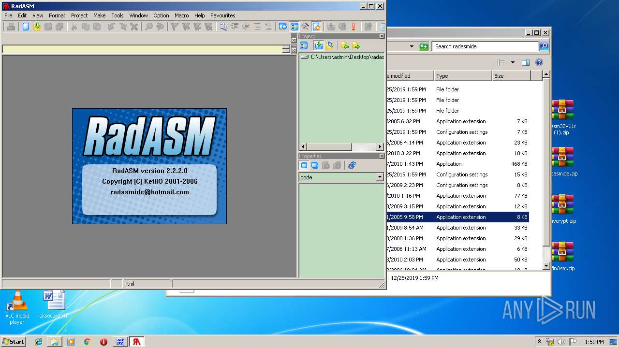Screen dimensions: 619x348
Task: Open the Tools menu
Action: [117, 15]
